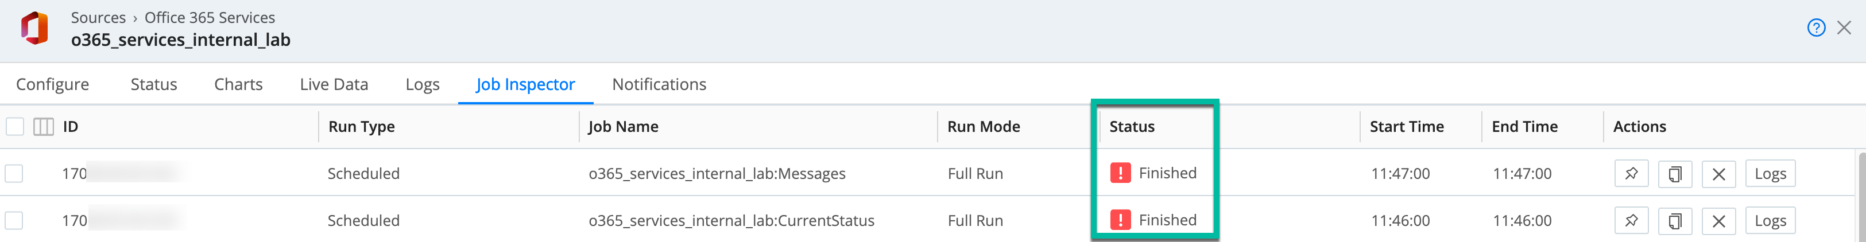Check the CurrentStatus job row checkbox
Viewport: 1866px width, 242px height.
[14, 220]
